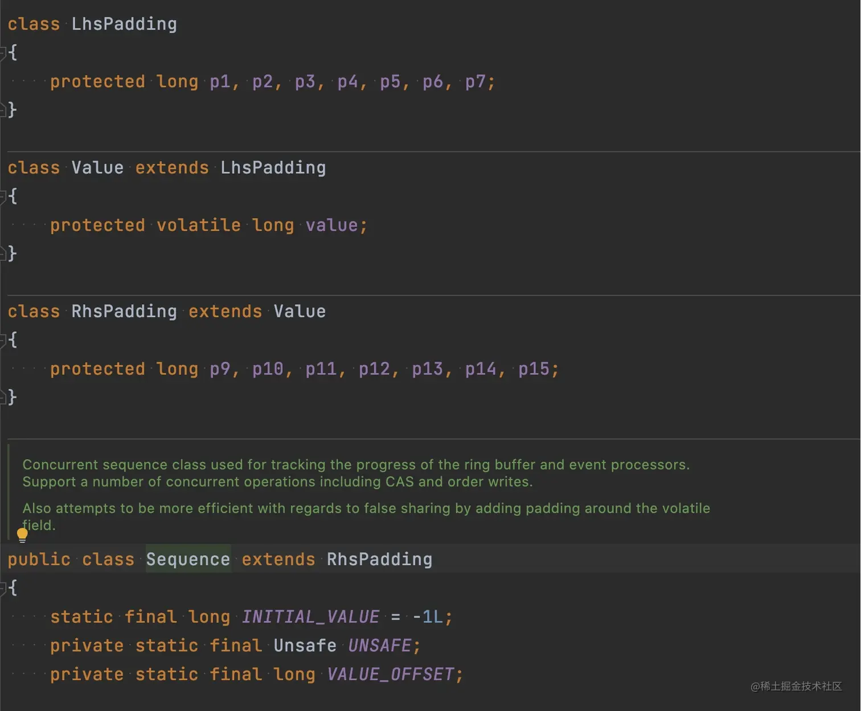Viewport: 861px width, 711px height.
Task: Click field p2 in LhsPadding
Action: [263, 81]
